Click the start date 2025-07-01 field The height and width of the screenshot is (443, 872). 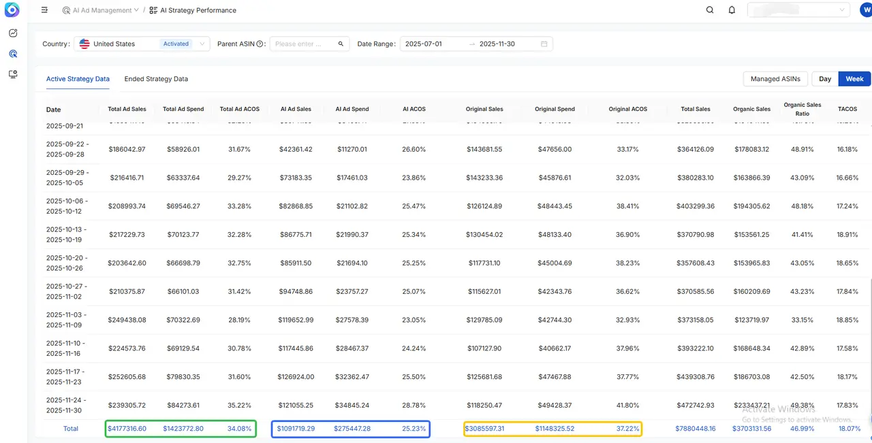pos(433,44)
